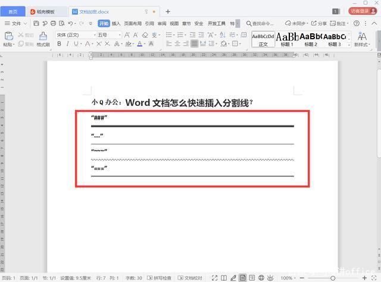The height and width of the screenshot is (282, 381).
Task: Open the font name dropdown 宋体 (正文)
Action: (95, 35)
